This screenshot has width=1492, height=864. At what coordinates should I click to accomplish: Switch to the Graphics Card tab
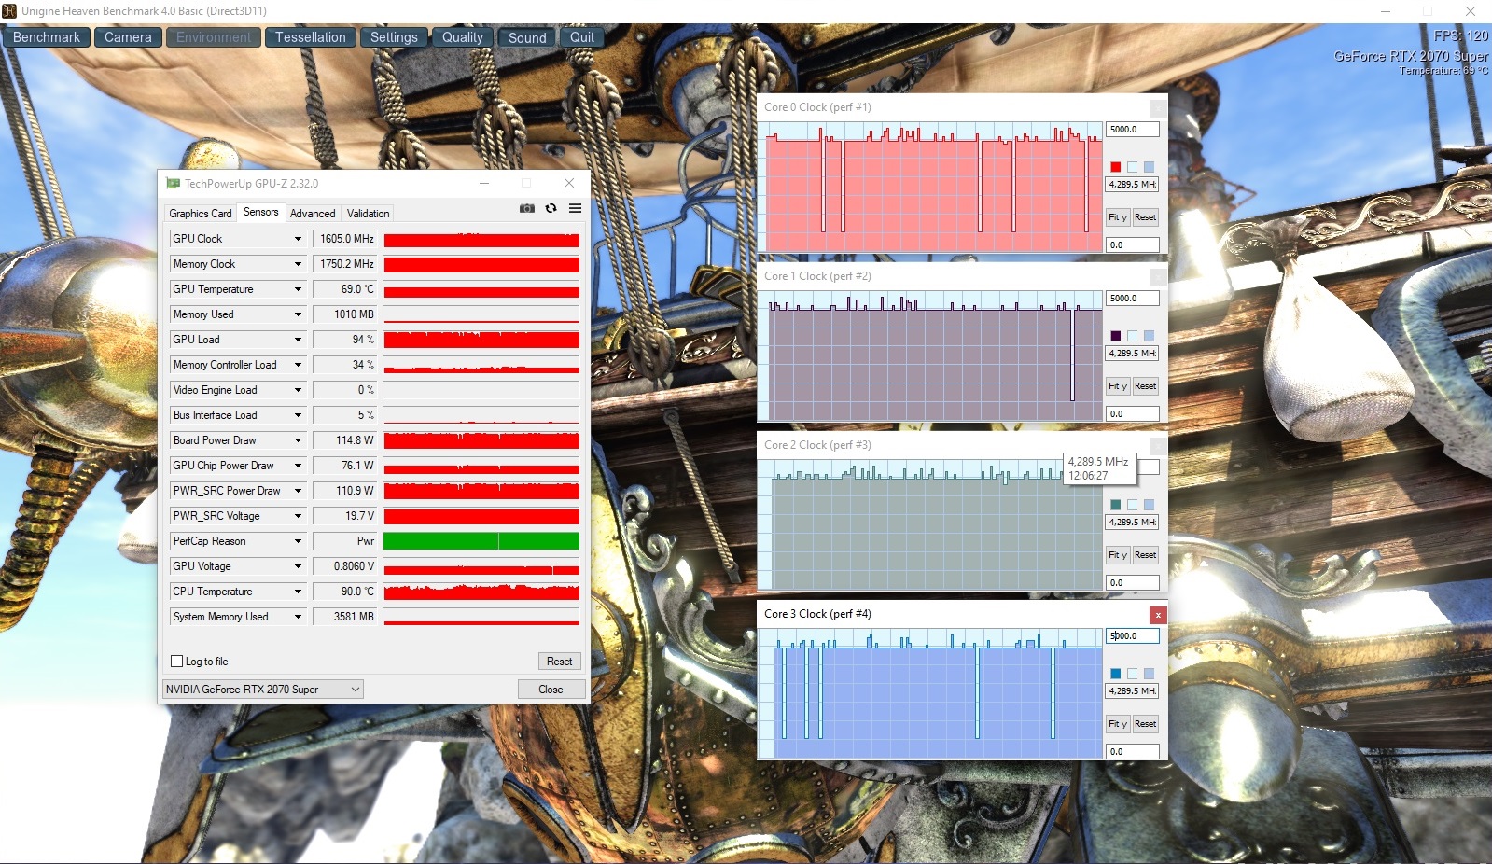[x=201, y=214]
